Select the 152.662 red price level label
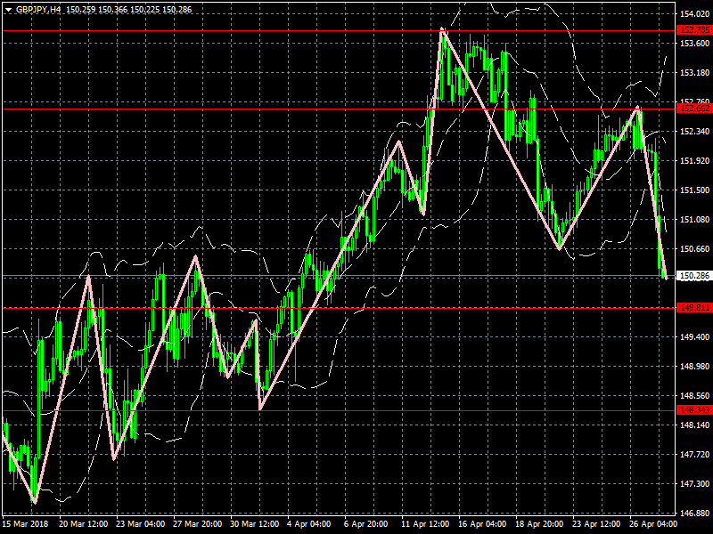 tap(694, 109)
